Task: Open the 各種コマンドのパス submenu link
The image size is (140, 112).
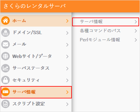Action: pos(106,31)
